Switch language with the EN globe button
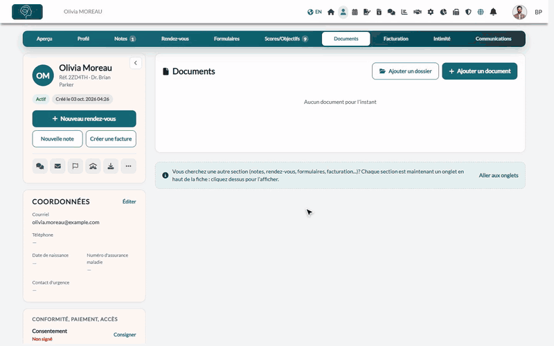Viewport: 554px width, 346px height. click(x=314, y=12)
